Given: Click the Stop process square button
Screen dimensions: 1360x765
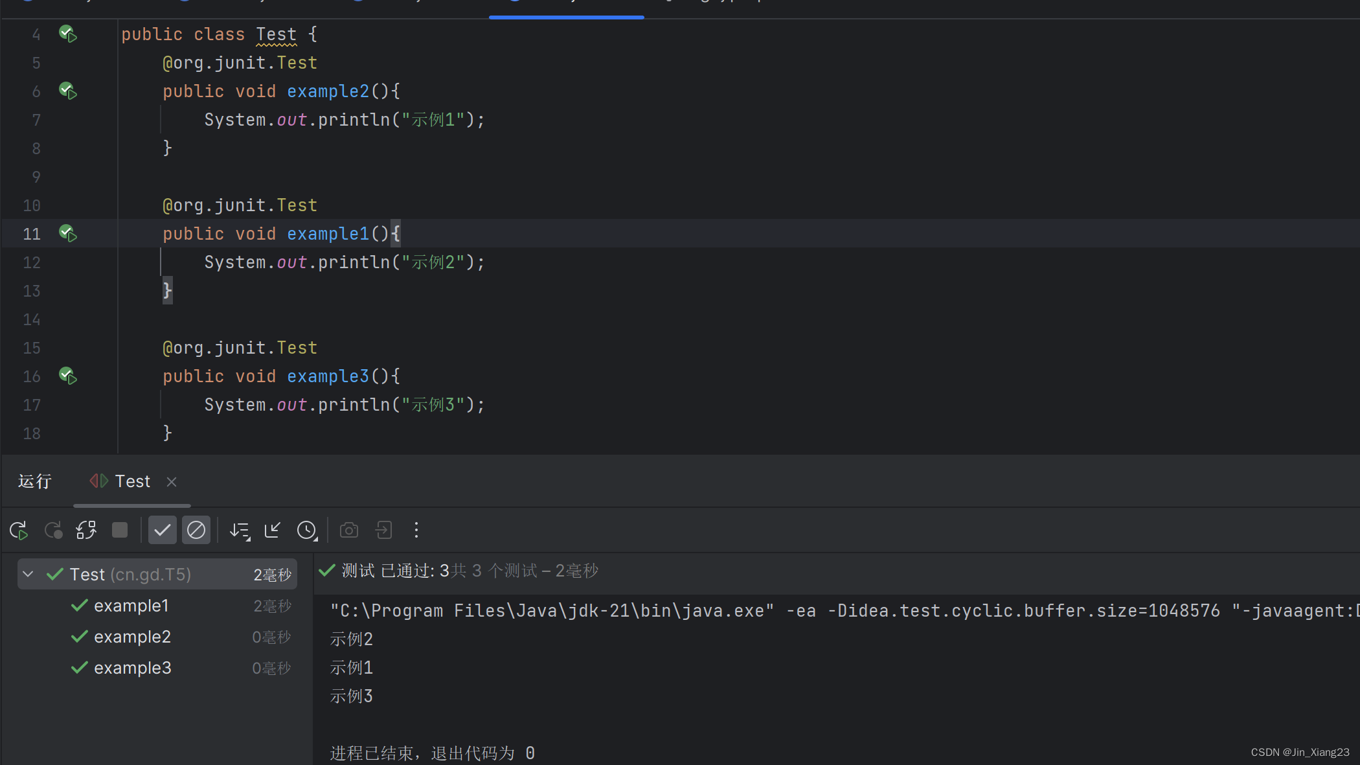Looking at the screenshot, I should coord(120,531).
